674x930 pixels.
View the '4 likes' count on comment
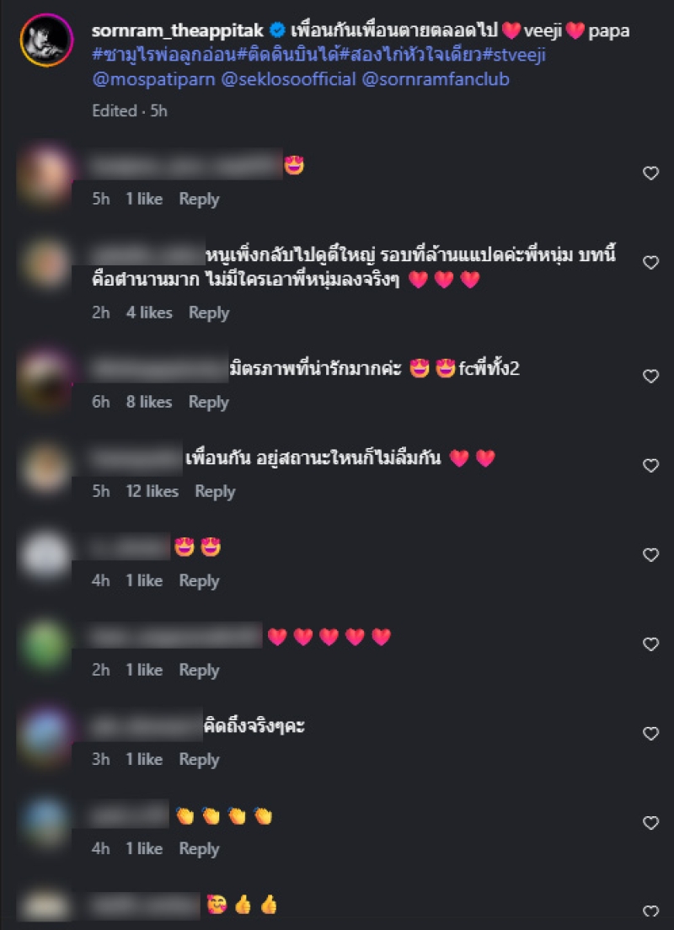[149, 313]
